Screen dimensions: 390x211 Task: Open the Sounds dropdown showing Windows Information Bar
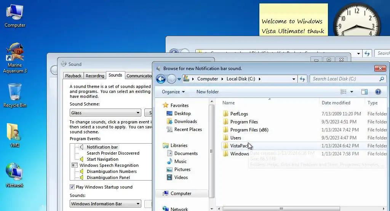pyautogui.click(x=105, y=204)
